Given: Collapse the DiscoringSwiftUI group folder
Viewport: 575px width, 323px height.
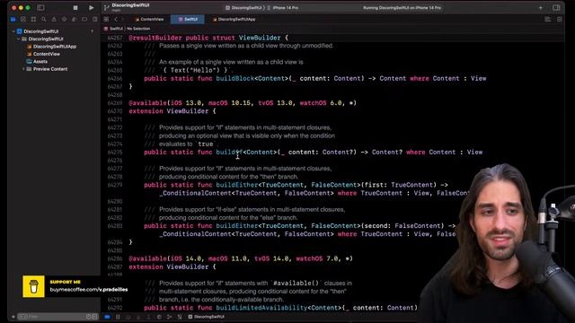Looking at the screenshot, I should pyautogui.click(x=18, y=39).
